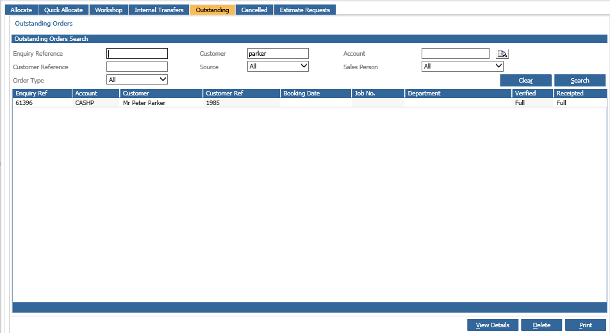Sort by Enquiry Ref column header
Viewport: 610px width, 333px height.
(x=42, y=93)
